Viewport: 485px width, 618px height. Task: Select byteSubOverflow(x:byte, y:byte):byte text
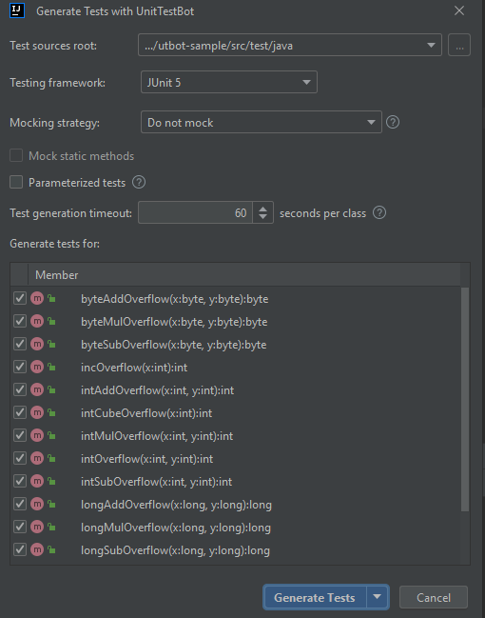174,345
